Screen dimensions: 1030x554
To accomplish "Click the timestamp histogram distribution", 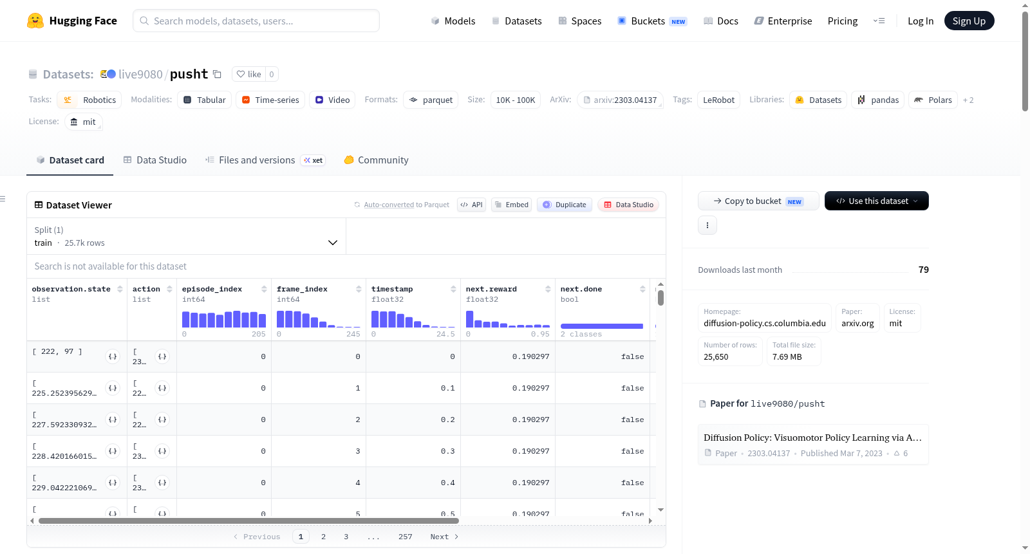I will pos(413,319).
